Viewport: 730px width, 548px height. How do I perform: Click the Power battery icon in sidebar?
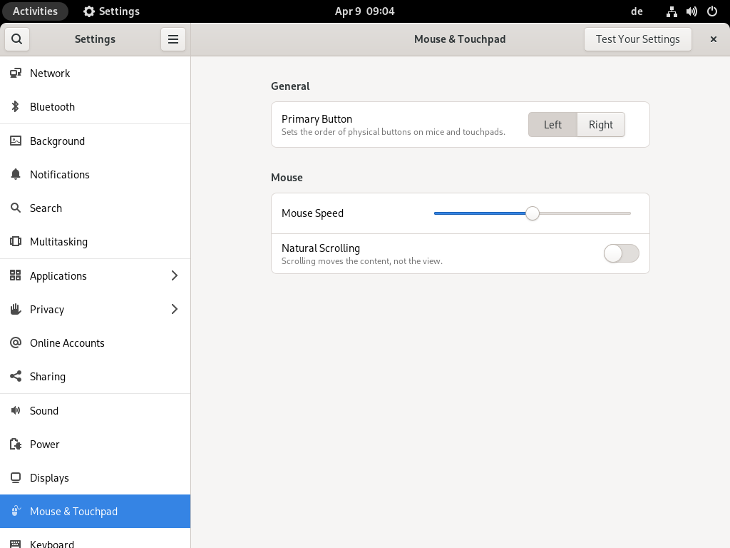point(16,445)
